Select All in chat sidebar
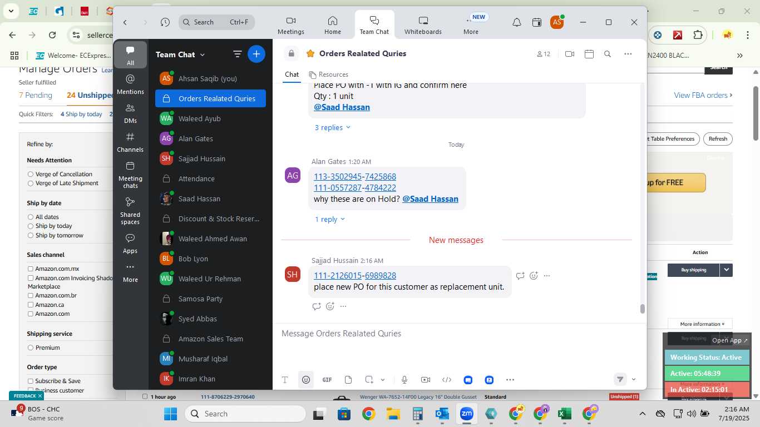 tap(130, 55)
